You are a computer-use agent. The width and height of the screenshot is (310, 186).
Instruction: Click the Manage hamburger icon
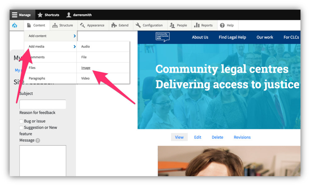pos(15,15)
